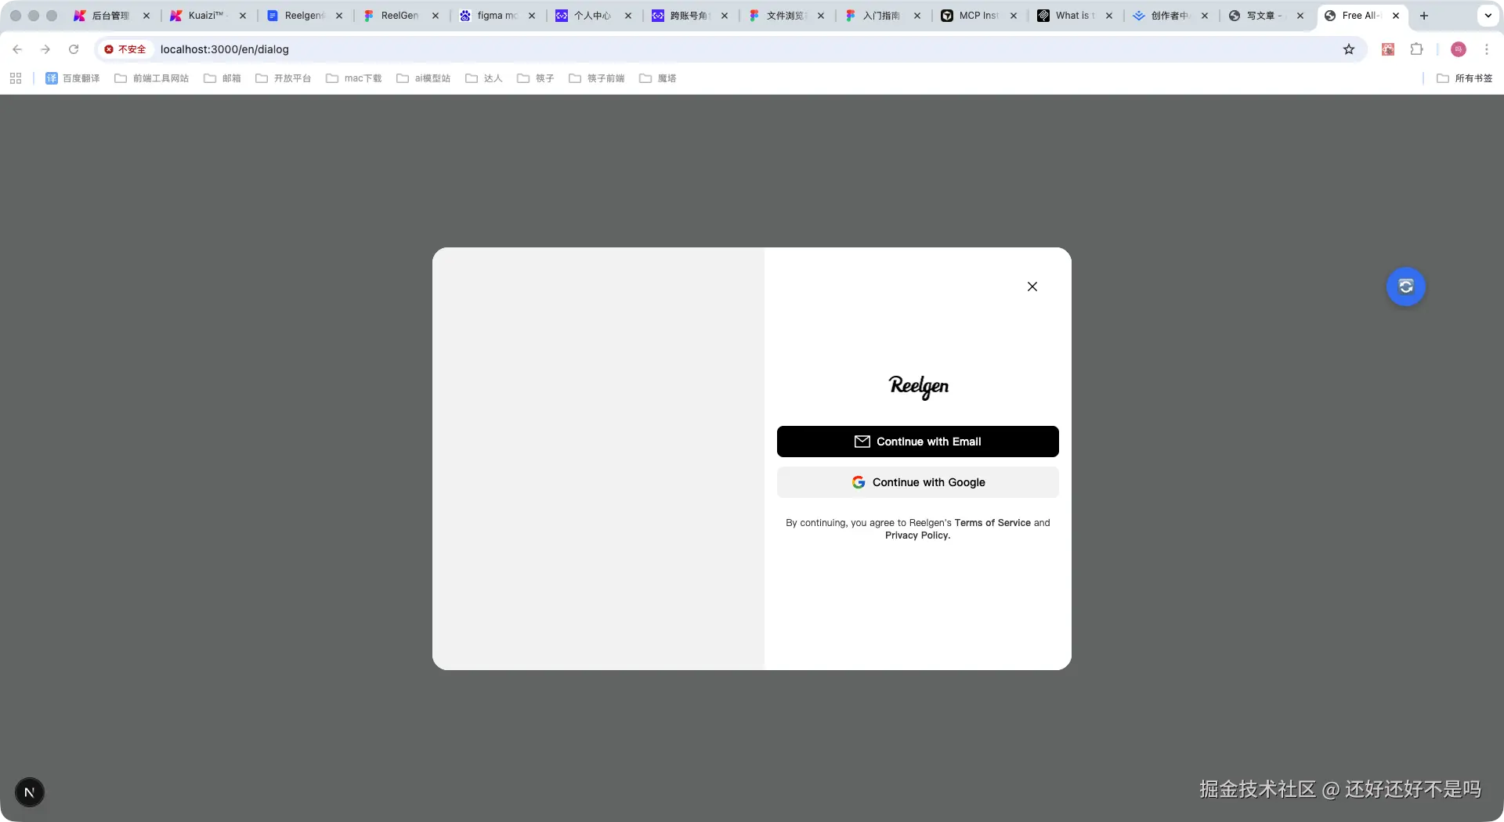The image size is (1504, 822).
Task: Click Continue with Email button
Action: point(918,442)
